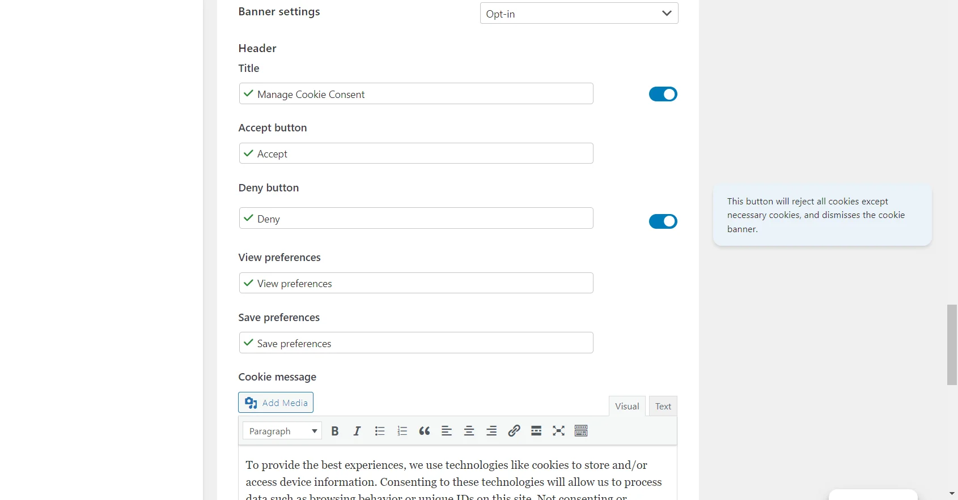Insert a bulleted list
The image size is (958, 500).
(380, 430)
